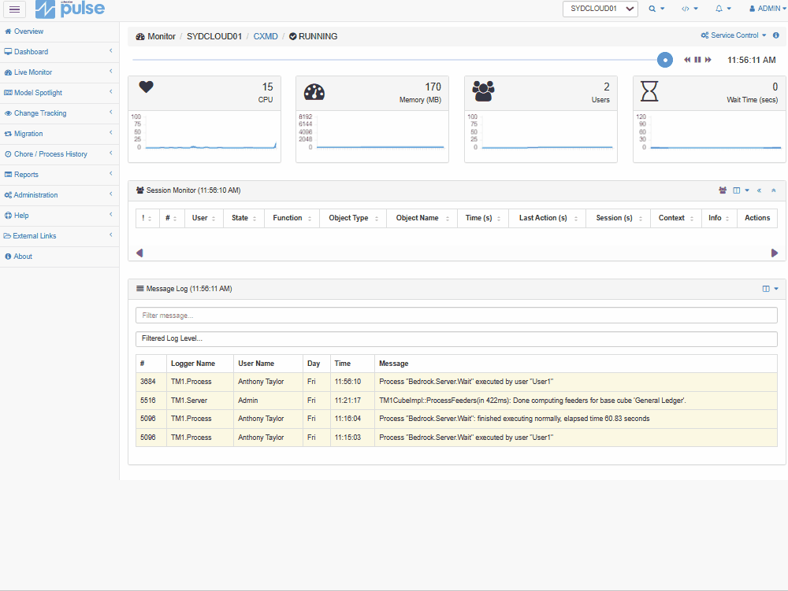
Task: Open the Service Control dropdown
Action: pos(733,35)
